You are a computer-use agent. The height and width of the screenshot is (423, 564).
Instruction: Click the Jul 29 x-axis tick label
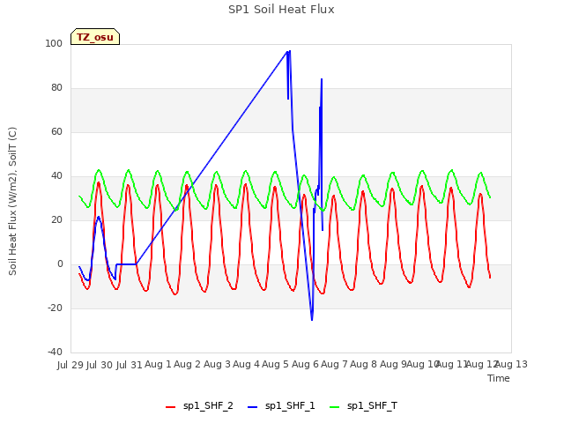[70, 365]
